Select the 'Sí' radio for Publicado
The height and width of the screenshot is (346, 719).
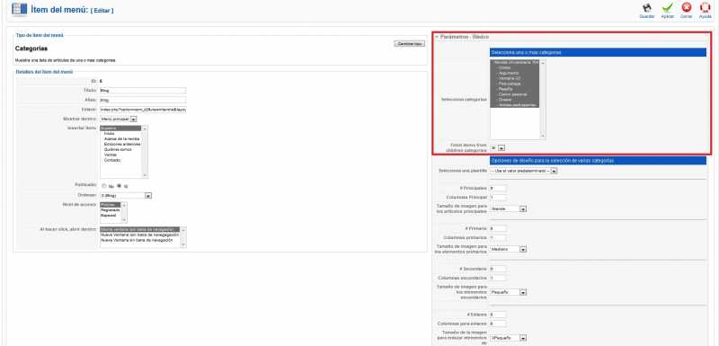[120, 186]
